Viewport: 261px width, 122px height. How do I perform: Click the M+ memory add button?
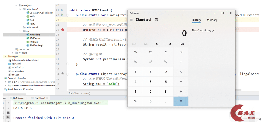point(158,44)
